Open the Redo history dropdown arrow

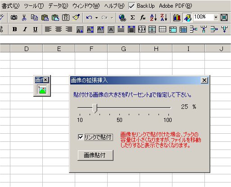click(x=112, y=18)
